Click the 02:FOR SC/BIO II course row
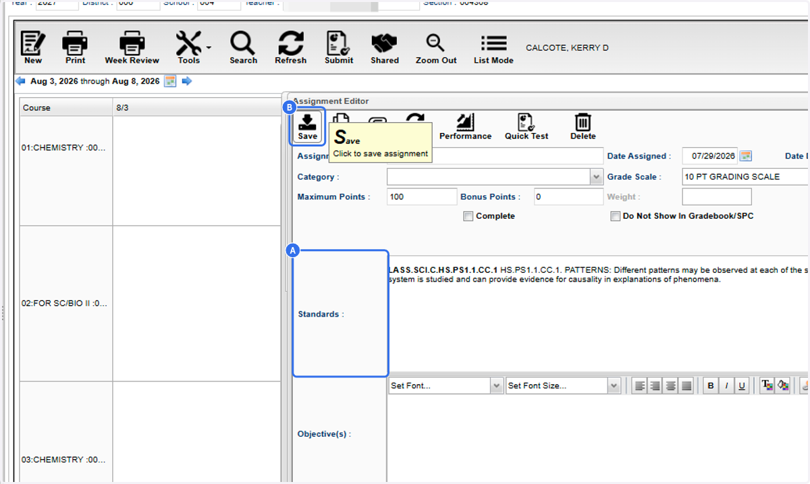This screenshot has width=810, height=484. [x=65, y=304]
